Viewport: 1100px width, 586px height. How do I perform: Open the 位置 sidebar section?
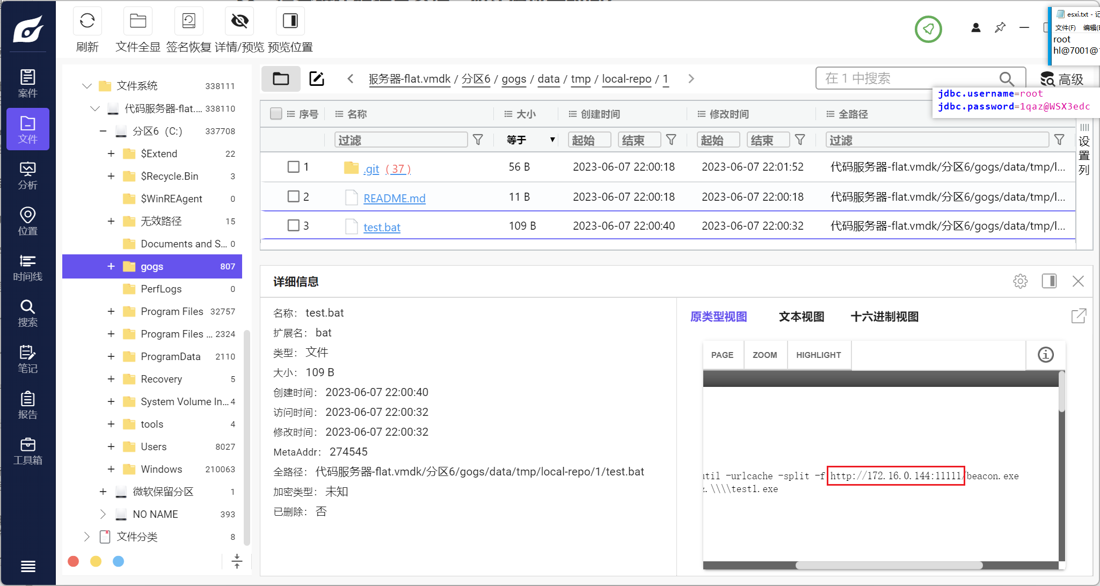pyautogui.click(x=28, y=221)
